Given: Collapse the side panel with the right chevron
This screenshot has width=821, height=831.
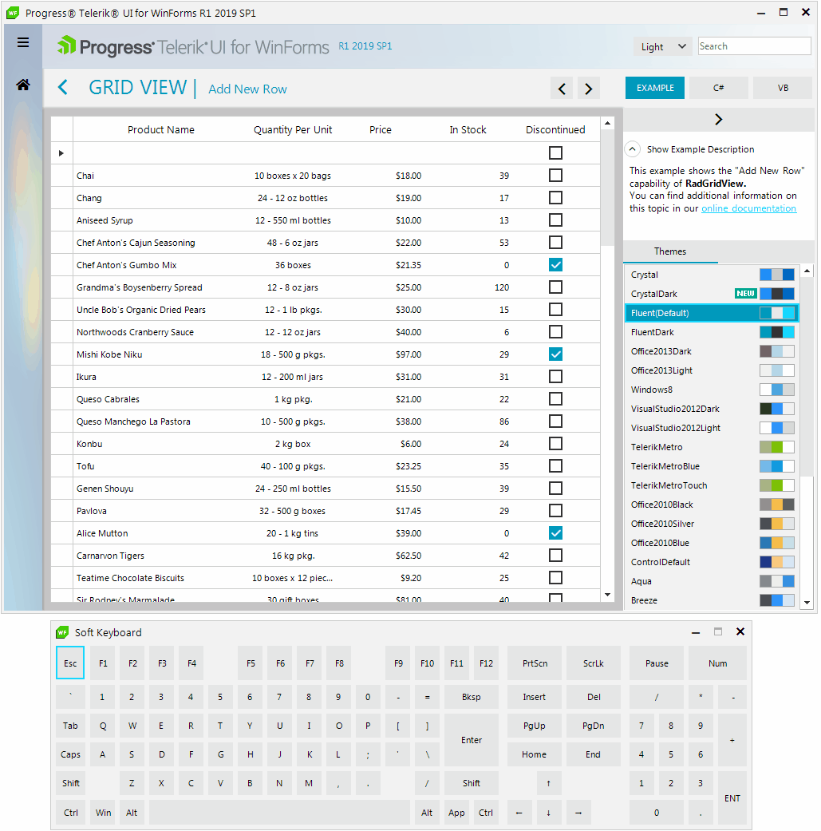Looking at the screenshot, I should tap(719, 120).
